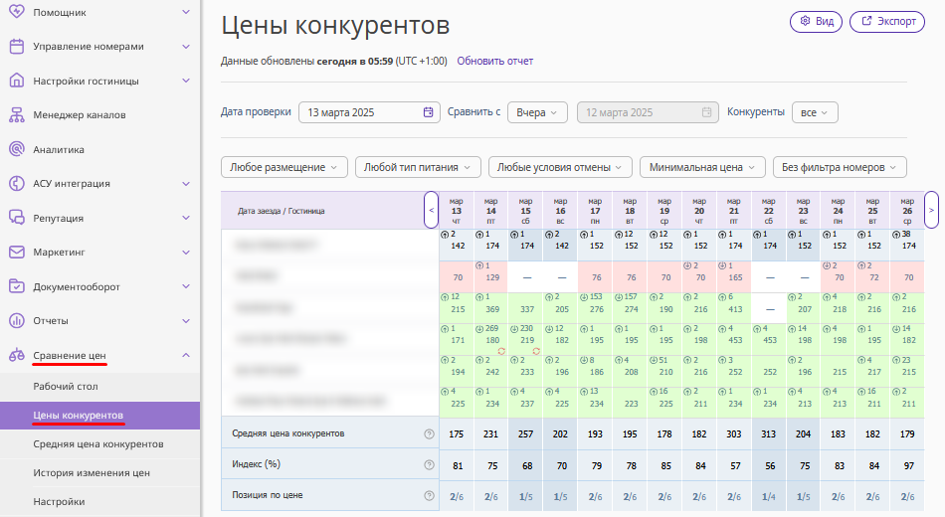The width and height of the screenshot is (945, 517).
Task: Click the price cell 369
Action: pyautogui.click(x=492, y=309)
